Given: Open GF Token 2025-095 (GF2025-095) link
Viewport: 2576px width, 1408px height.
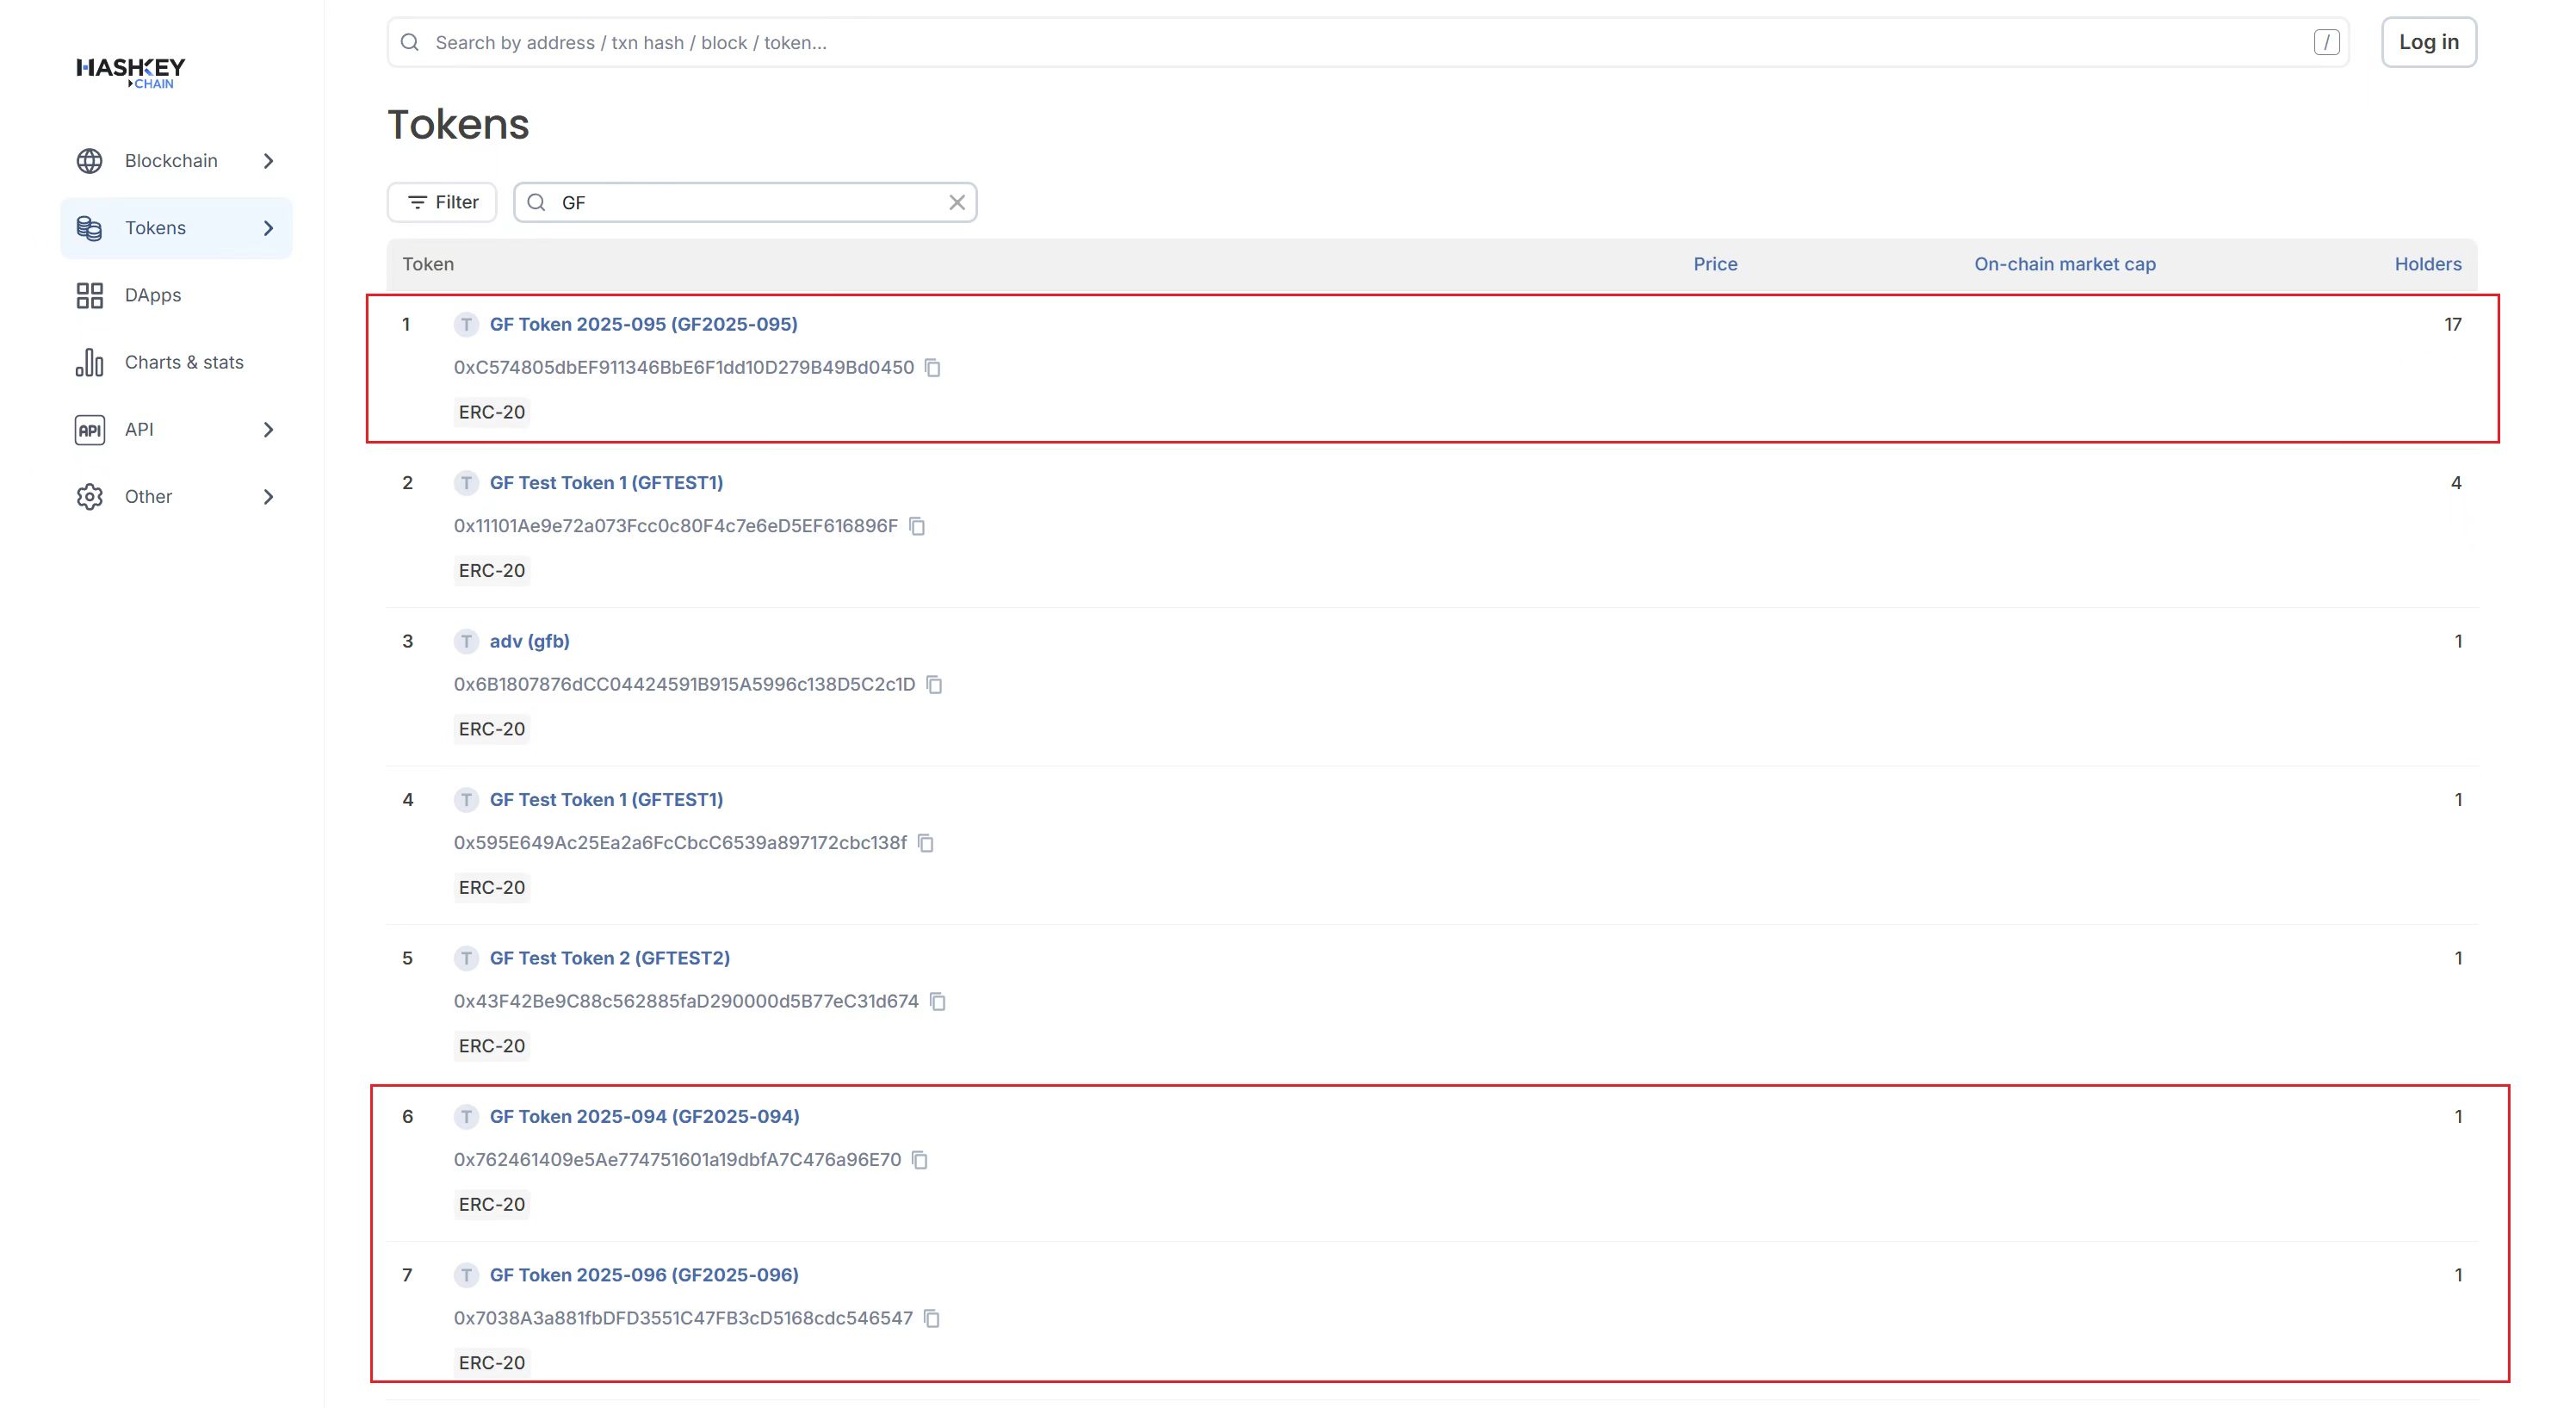Looking at the screenshot, I should click(x=643, y=324).
